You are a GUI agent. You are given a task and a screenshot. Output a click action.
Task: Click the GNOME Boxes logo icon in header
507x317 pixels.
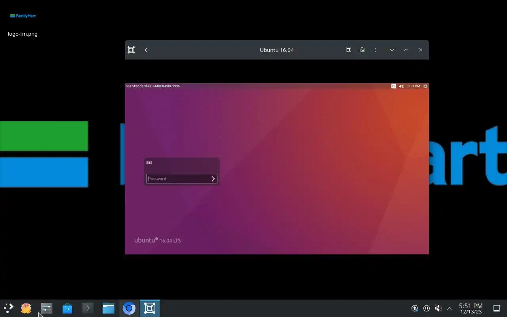[131, 50]
